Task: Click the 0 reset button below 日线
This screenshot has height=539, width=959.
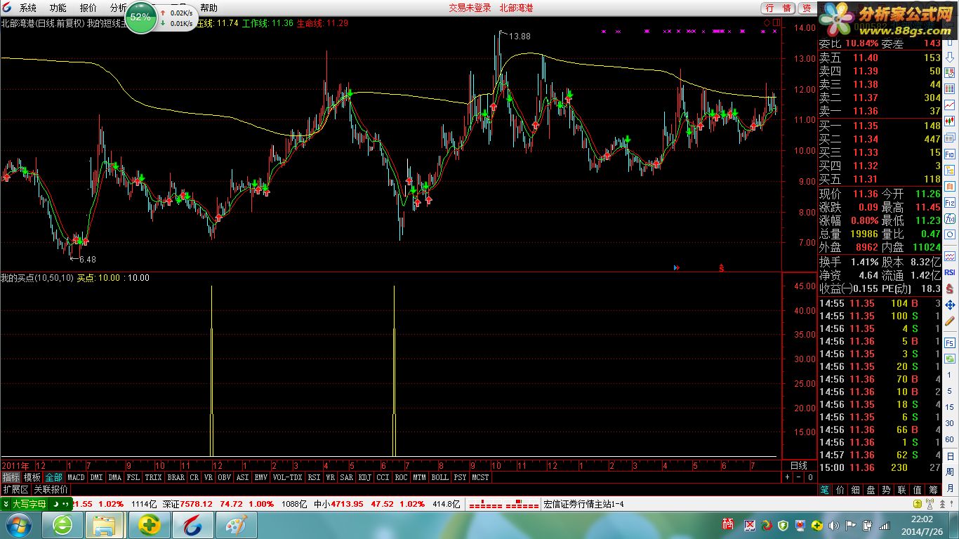Action: click(809, 477)
